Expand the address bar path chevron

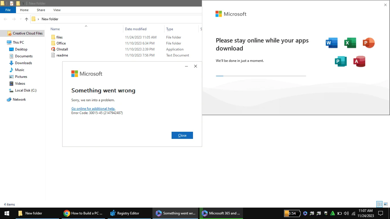(38, 19)
